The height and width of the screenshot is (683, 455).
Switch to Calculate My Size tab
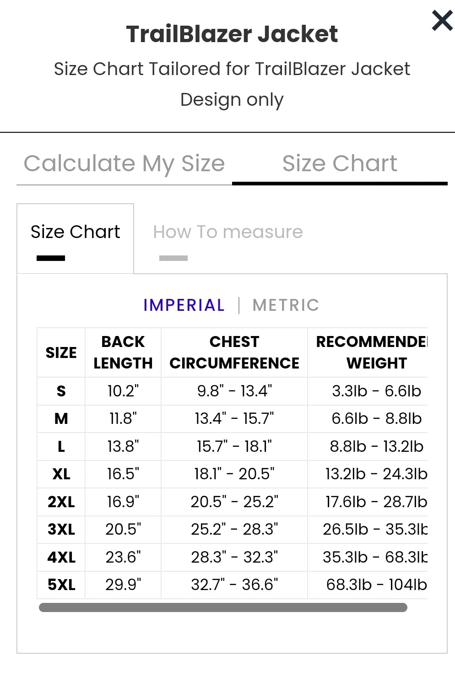click(124, 163)
